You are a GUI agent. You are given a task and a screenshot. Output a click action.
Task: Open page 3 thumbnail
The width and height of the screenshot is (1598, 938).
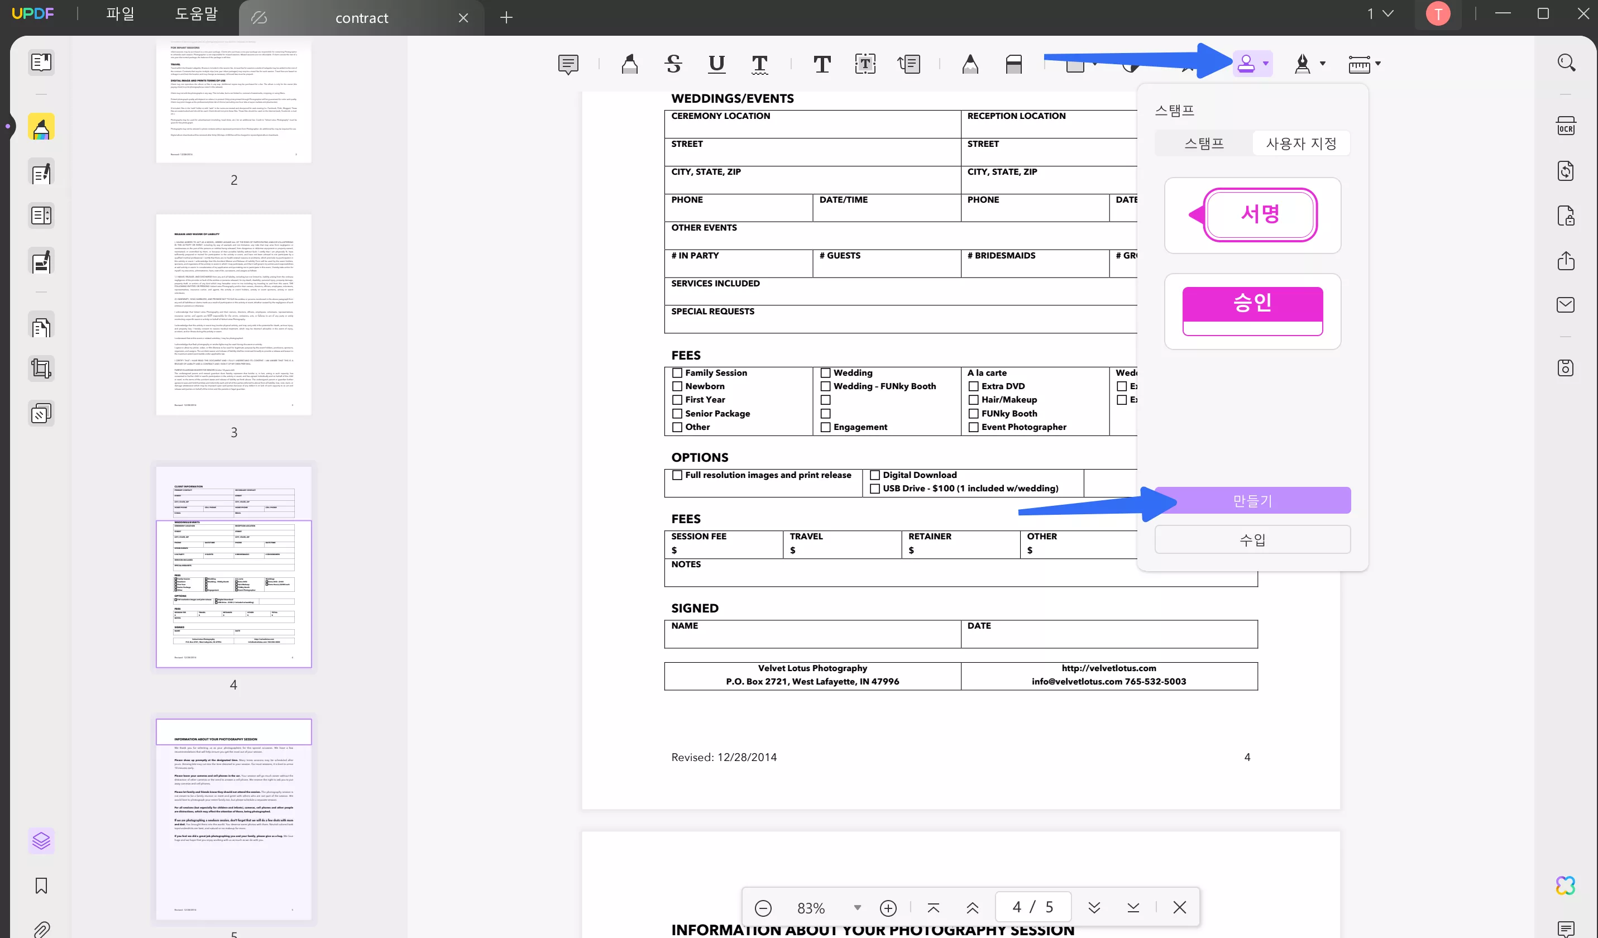234,314
